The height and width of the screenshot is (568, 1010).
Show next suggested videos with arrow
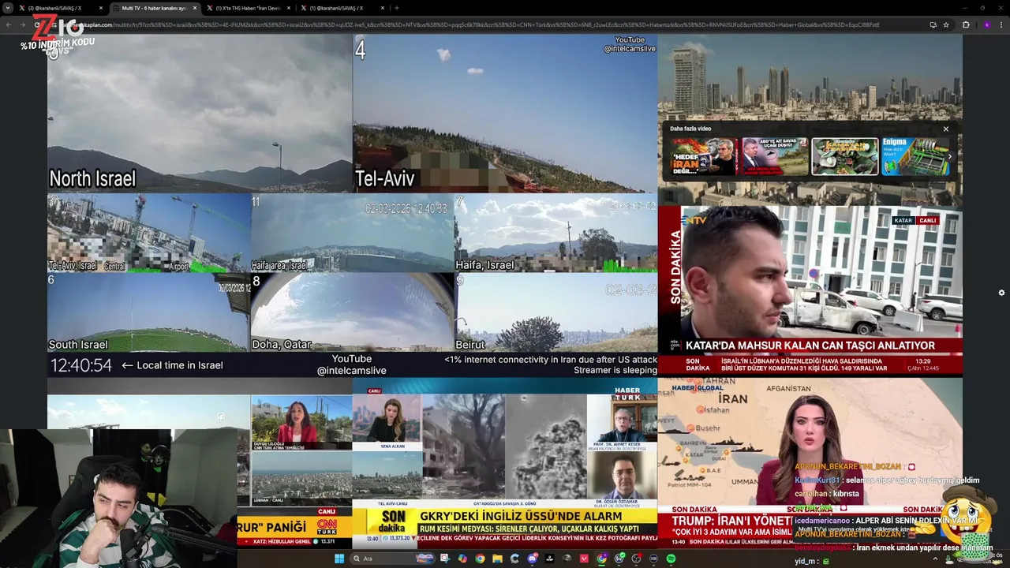point(949,156)
